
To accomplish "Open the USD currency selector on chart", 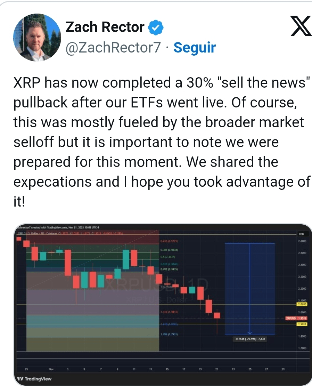I will click(301, 234).
